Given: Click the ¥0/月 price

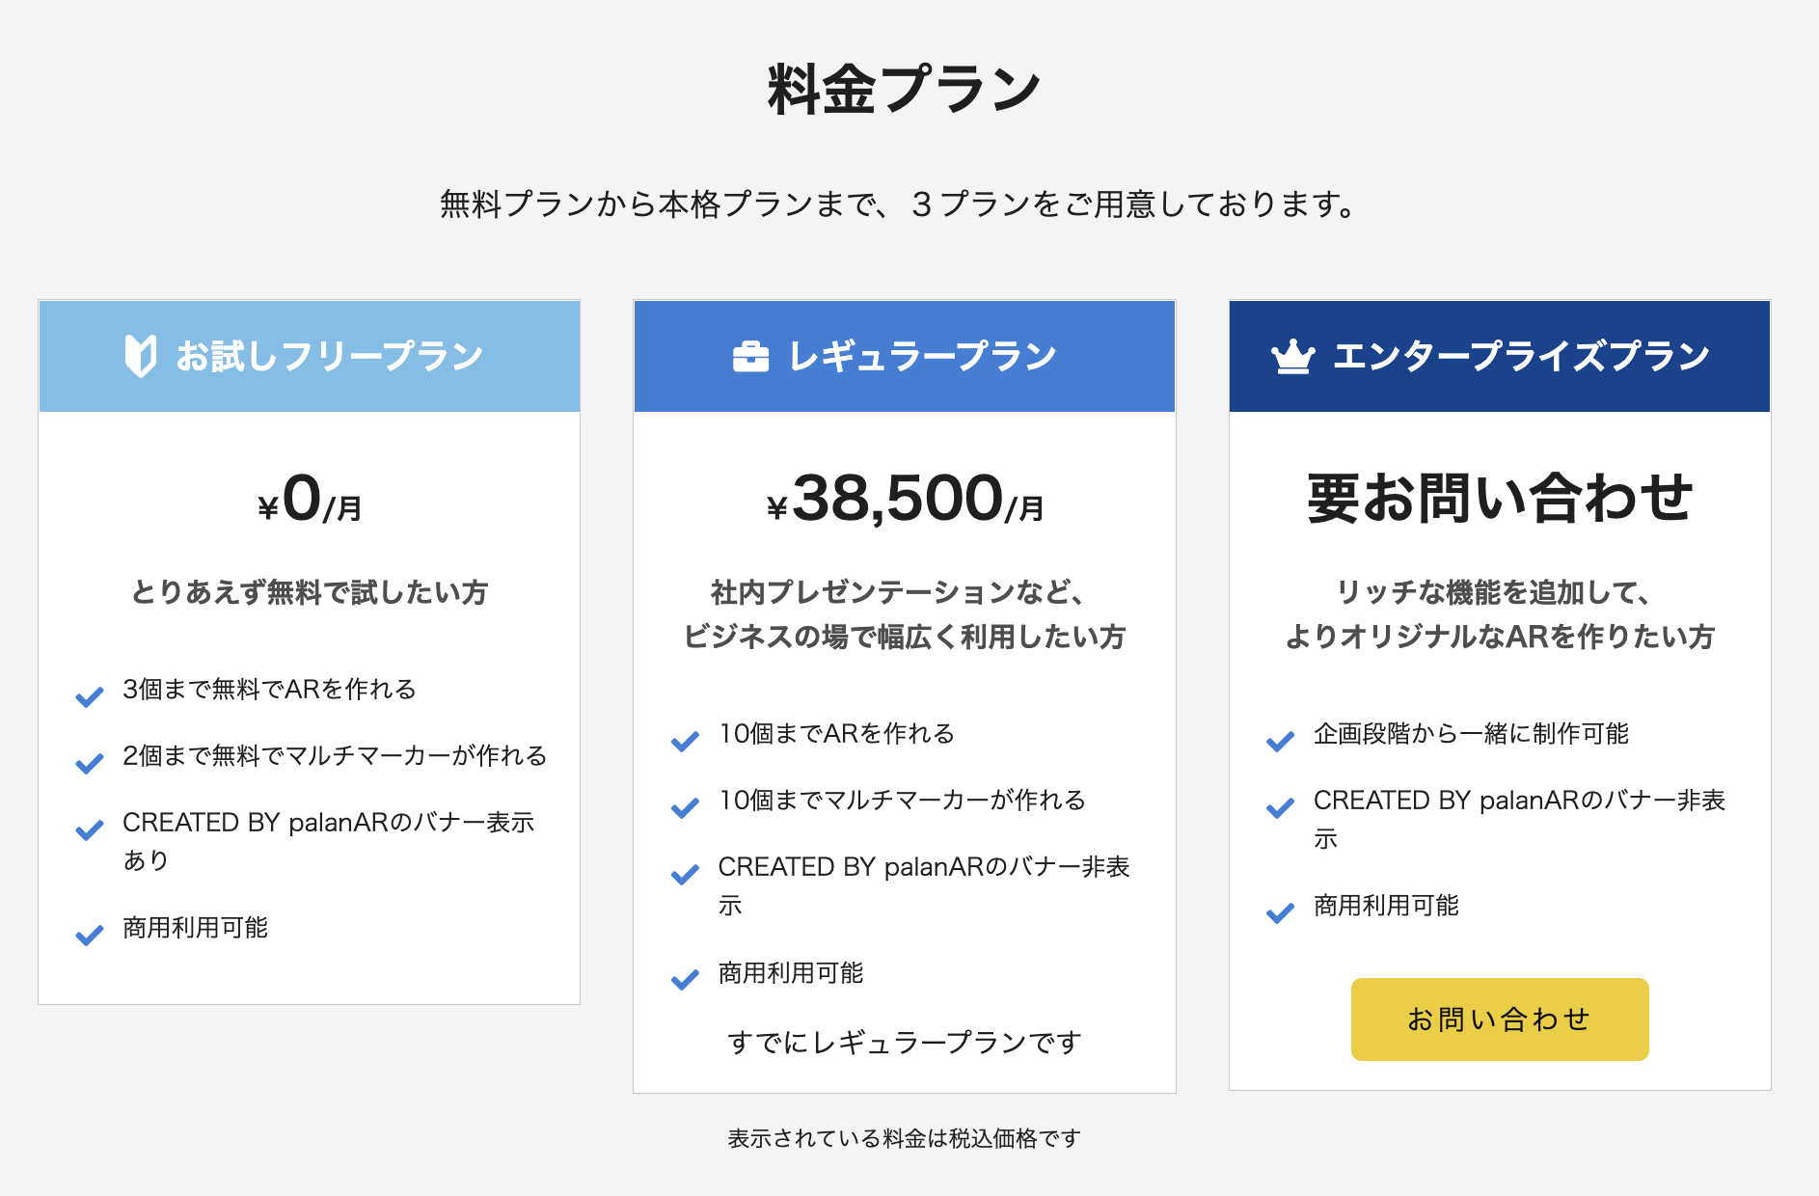Looking at the screenshot, I should coord(310,500).
